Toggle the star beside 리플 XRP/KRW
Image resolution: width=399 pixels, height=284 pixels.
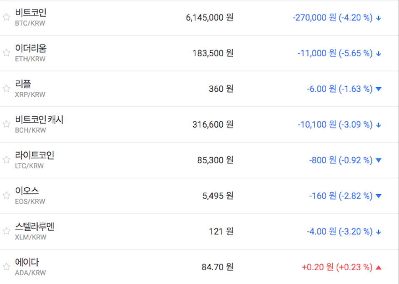[6, 88]
